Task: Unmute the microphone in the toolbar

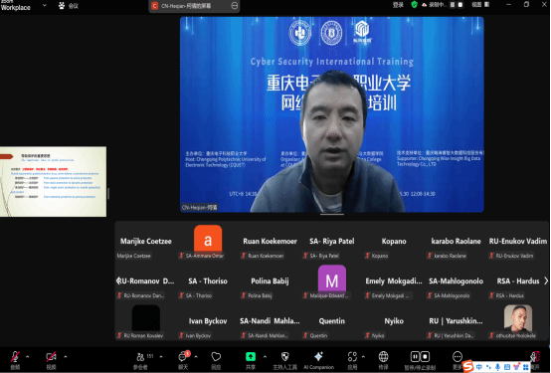Action: coord(15,359)
